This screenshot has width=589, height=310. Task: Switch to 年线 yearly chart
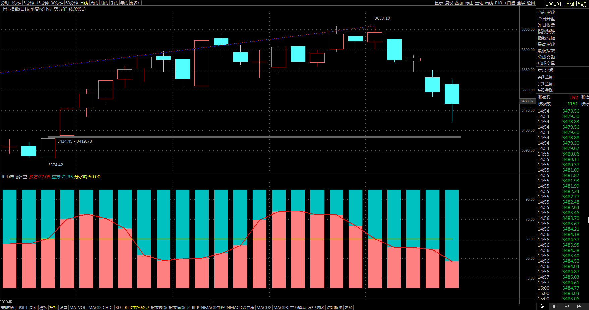click(x=124, y=3)
